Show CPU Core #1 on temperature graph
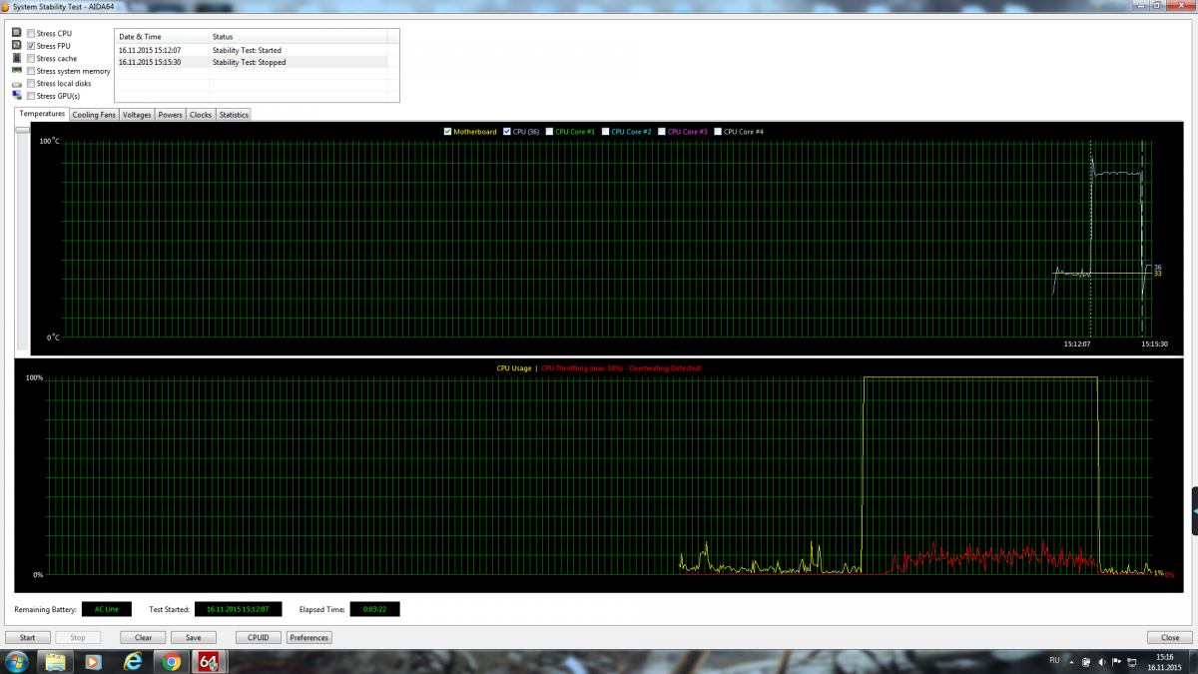Image resolution: width=1198 pixels, height=674 pixels. pyautogui.click(x=551, y=132)
